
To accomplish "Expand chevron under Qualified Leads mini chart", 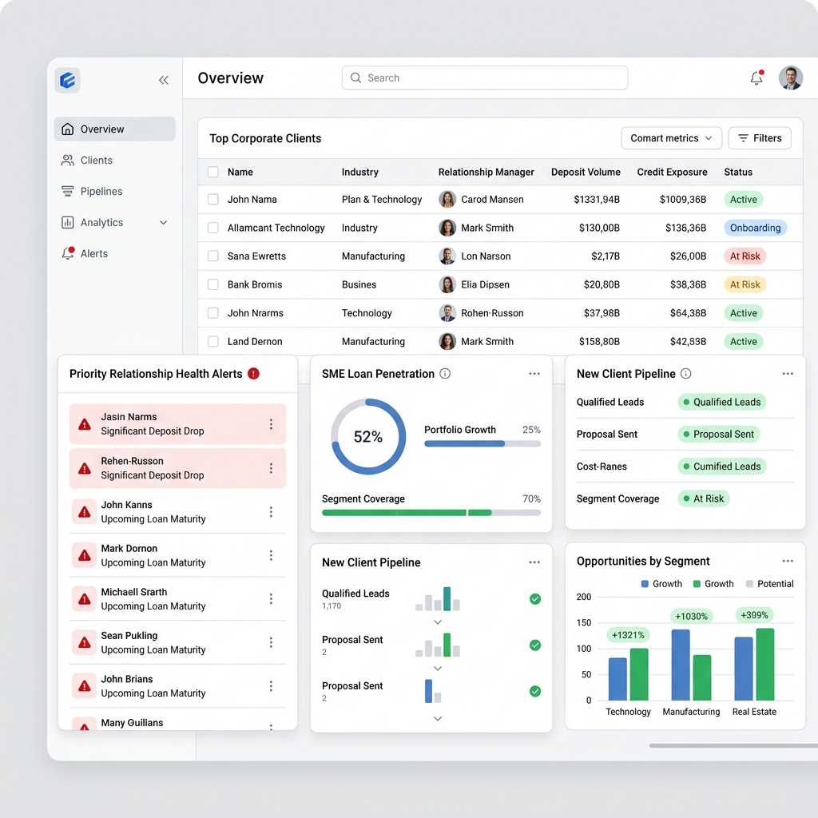I will tap(438, 621).
